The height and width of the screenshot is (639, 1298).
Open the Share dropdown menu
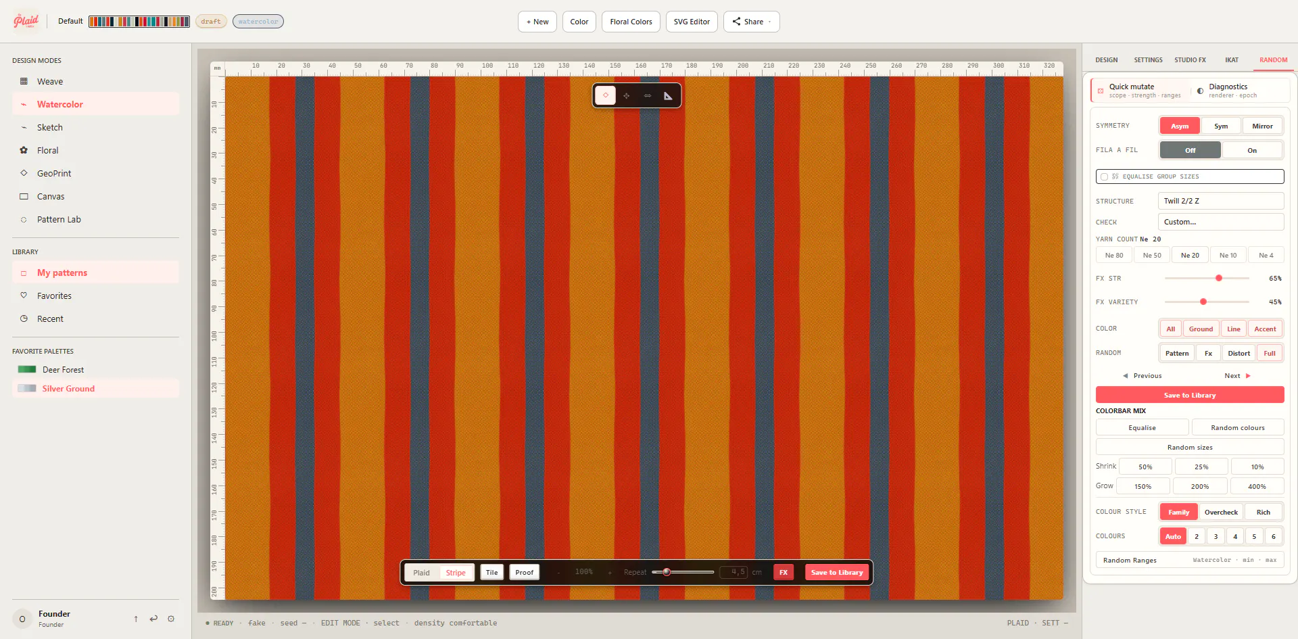(x=751, y=22)
